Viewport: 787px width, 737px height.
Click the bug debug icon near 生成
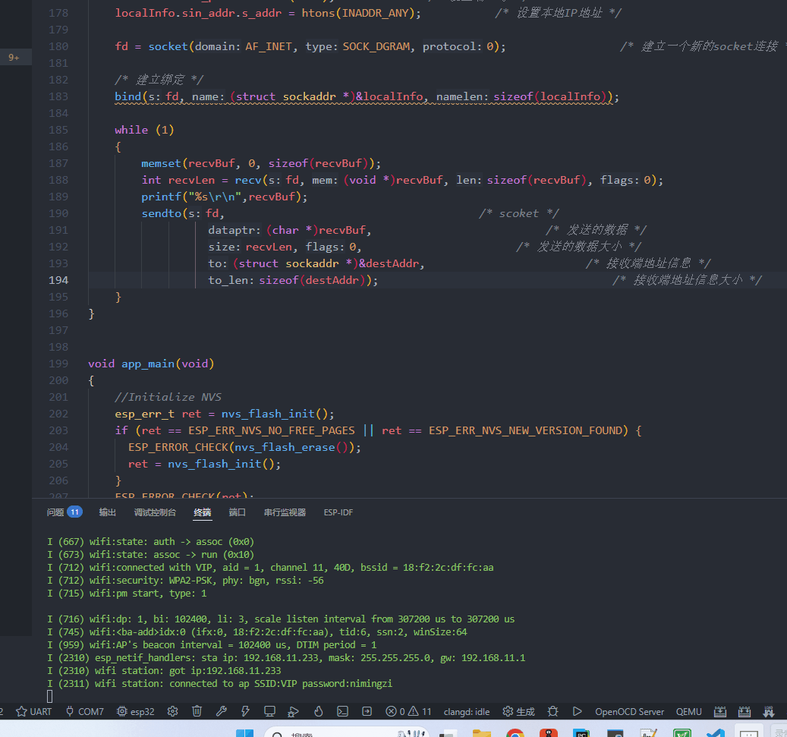coord(553,711)
